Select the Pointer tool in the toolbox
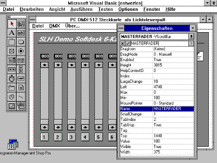Screen dimensions: 217x163 [12, 24]
